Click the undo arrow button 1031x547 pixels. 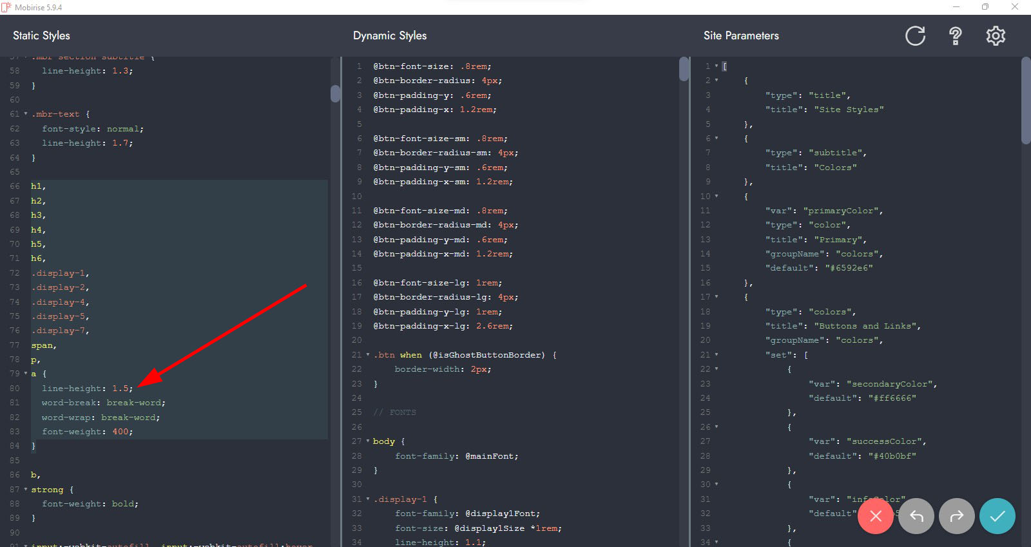click(916, 516)
